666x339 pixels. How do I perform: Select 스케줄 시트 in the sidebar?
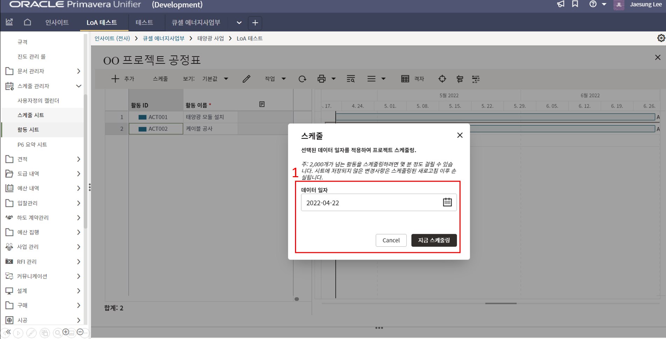coord(31,115)
